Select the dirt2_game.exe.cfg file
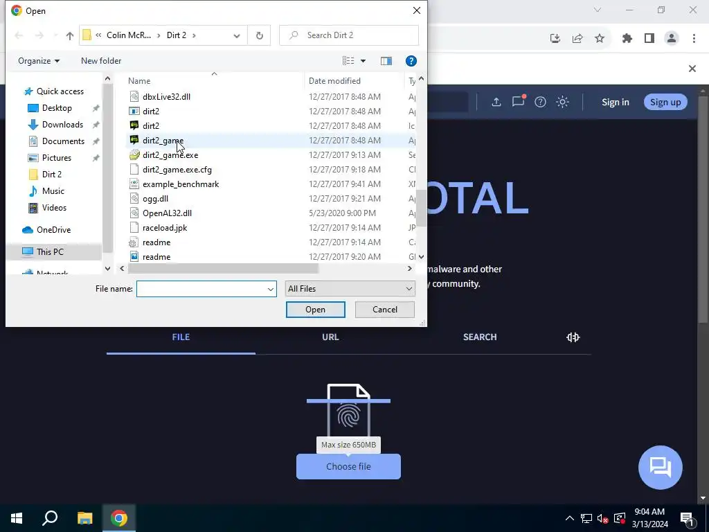 click(x=177, y=170)
